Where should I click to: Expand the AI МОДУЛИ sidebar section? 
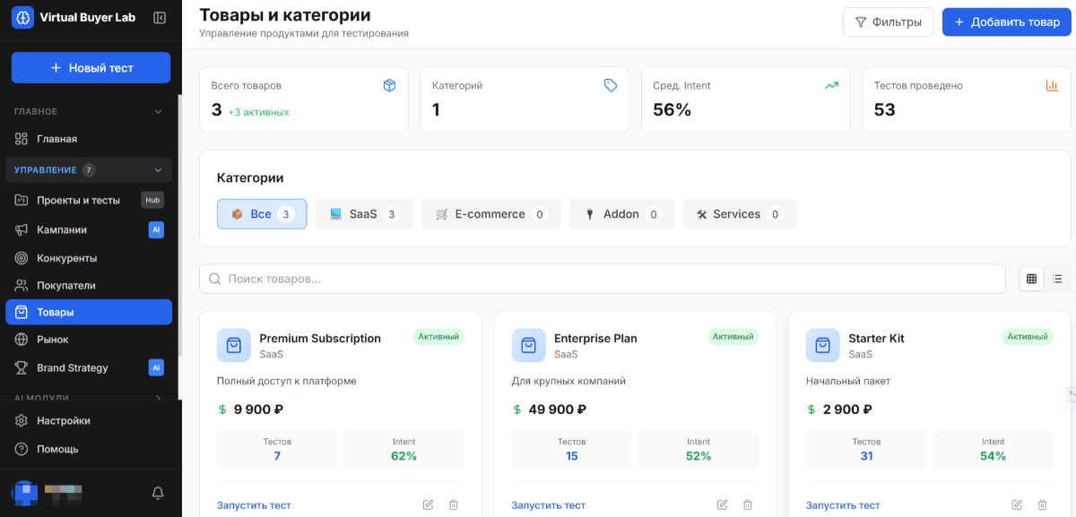pyautogui.click(x=158, y=398)
